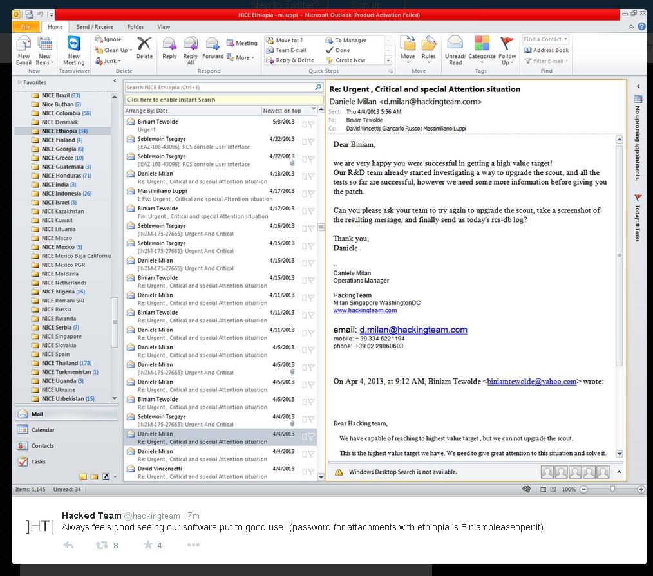Screen dimensions: 653x576
Task: Adjust the zoom slider handle
Action: pos(612,489)
